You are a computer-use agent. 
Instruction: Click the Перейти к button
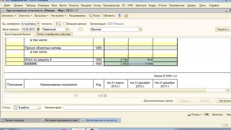[x=223, y=29]
